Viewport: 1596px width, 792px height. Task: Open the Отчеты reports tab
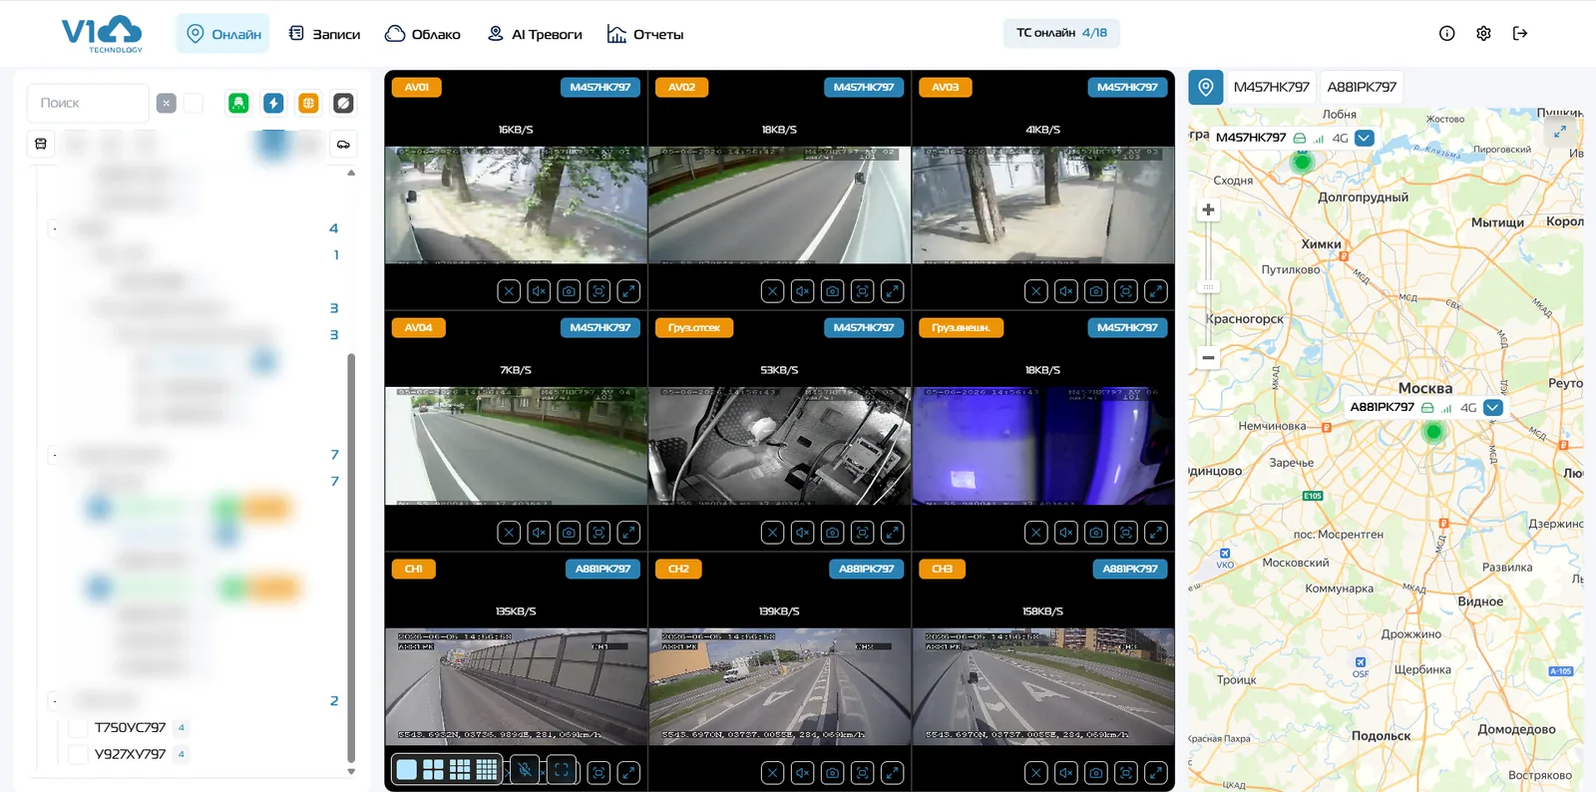click(645, 34)
